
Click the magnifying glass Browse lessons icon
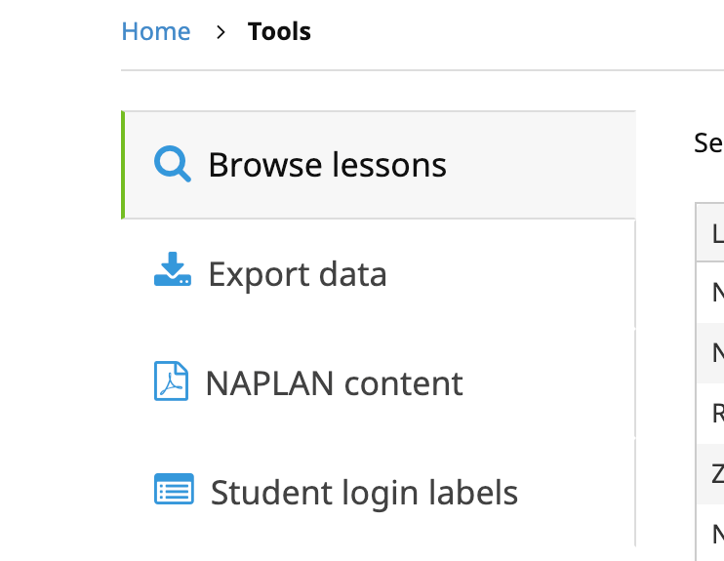[173, 164]
